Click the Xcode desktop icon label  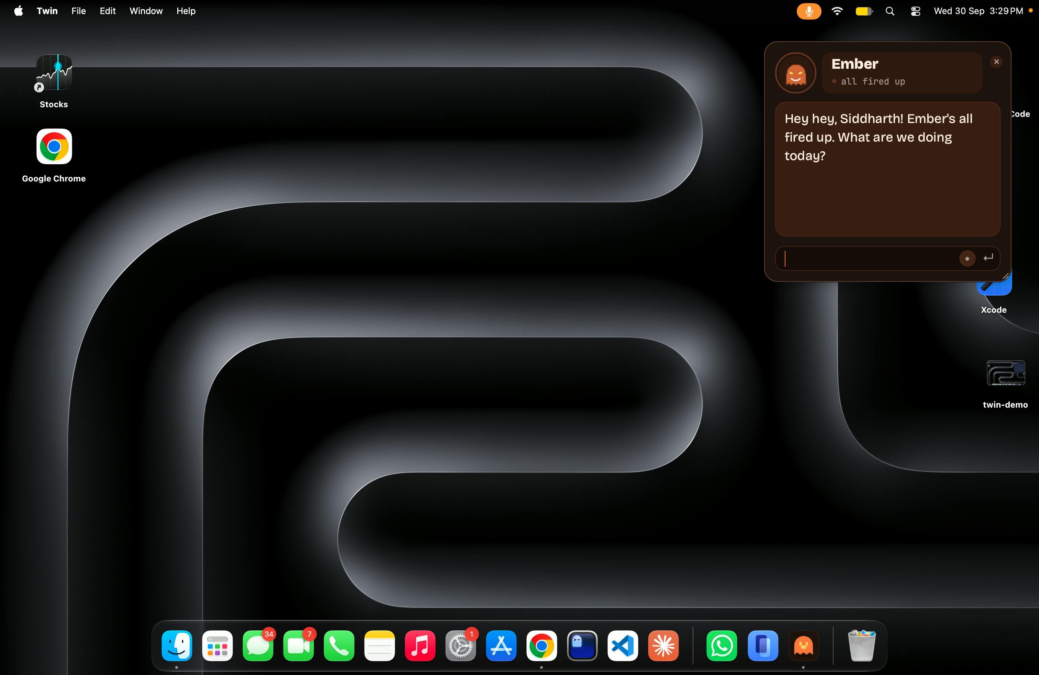point(994,310)
